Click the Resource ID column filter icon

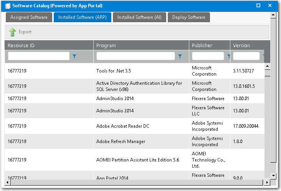click(74, 56)
